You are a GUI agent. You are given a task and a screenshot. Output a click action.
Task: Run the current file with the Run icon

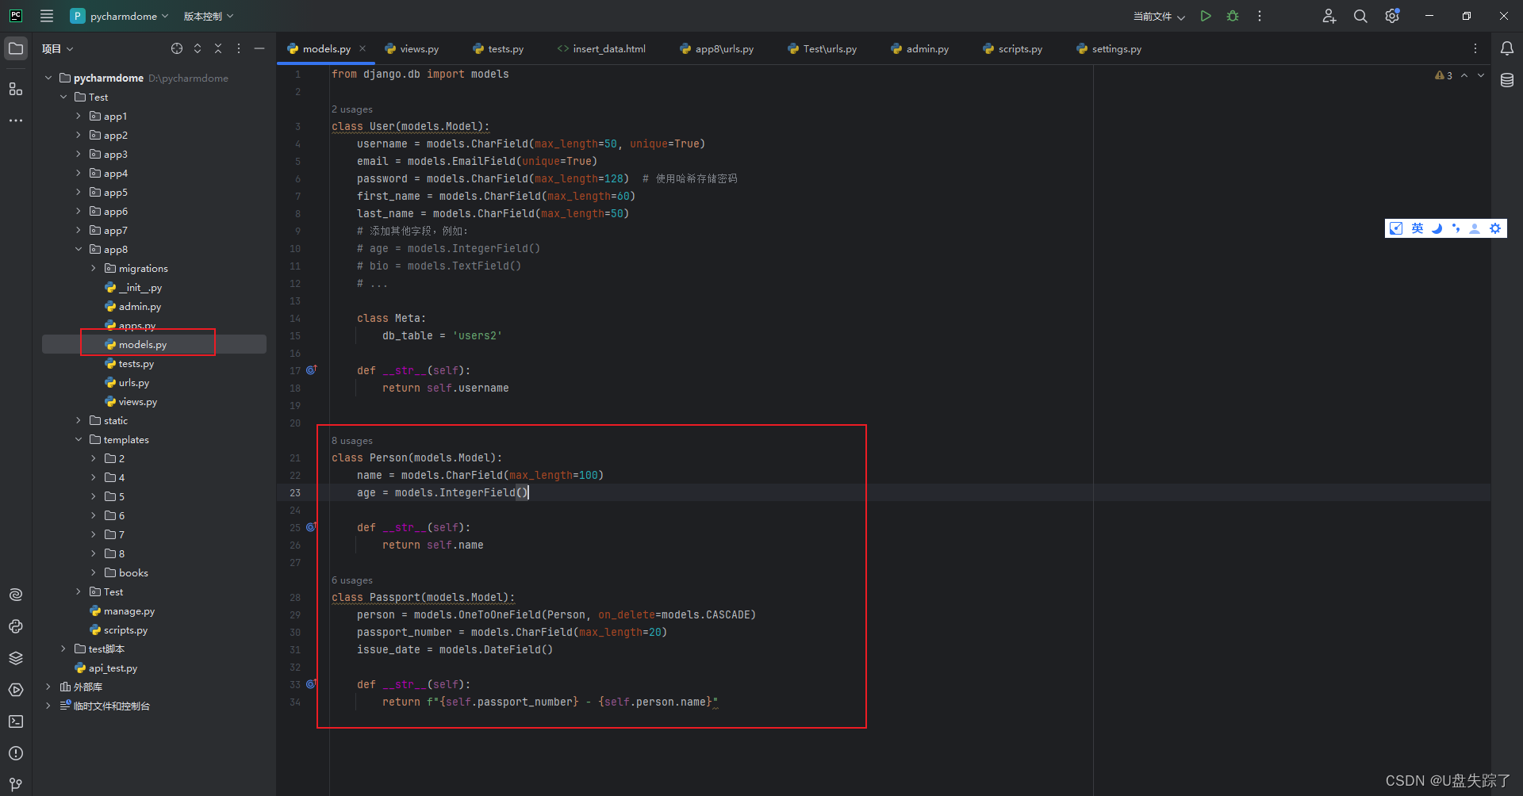point(1206,16)
